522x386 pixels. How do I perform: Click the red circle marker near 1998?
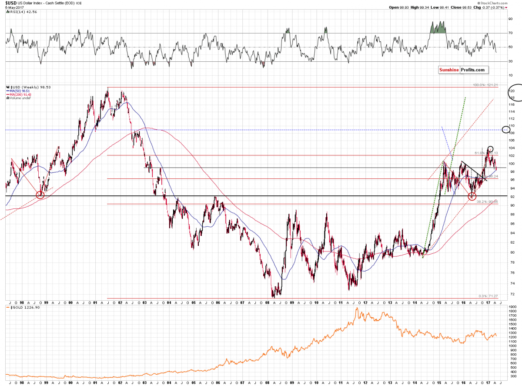(x=40, y=195)
